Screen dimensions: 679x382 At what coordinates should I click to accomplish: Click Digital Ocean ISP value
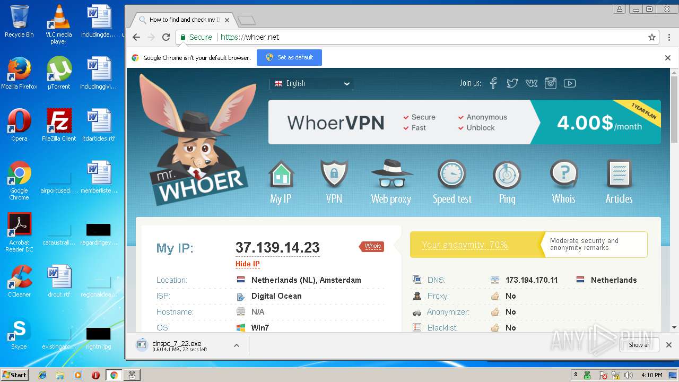click(x=276, y=296)
